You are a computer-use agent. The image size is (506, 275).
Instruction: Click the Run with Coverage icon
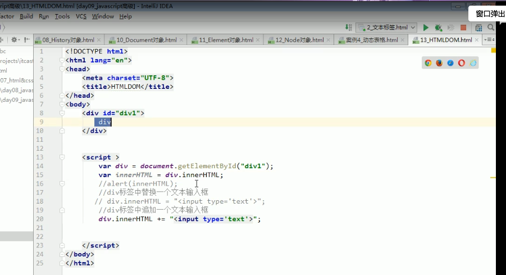click(451, 28)
